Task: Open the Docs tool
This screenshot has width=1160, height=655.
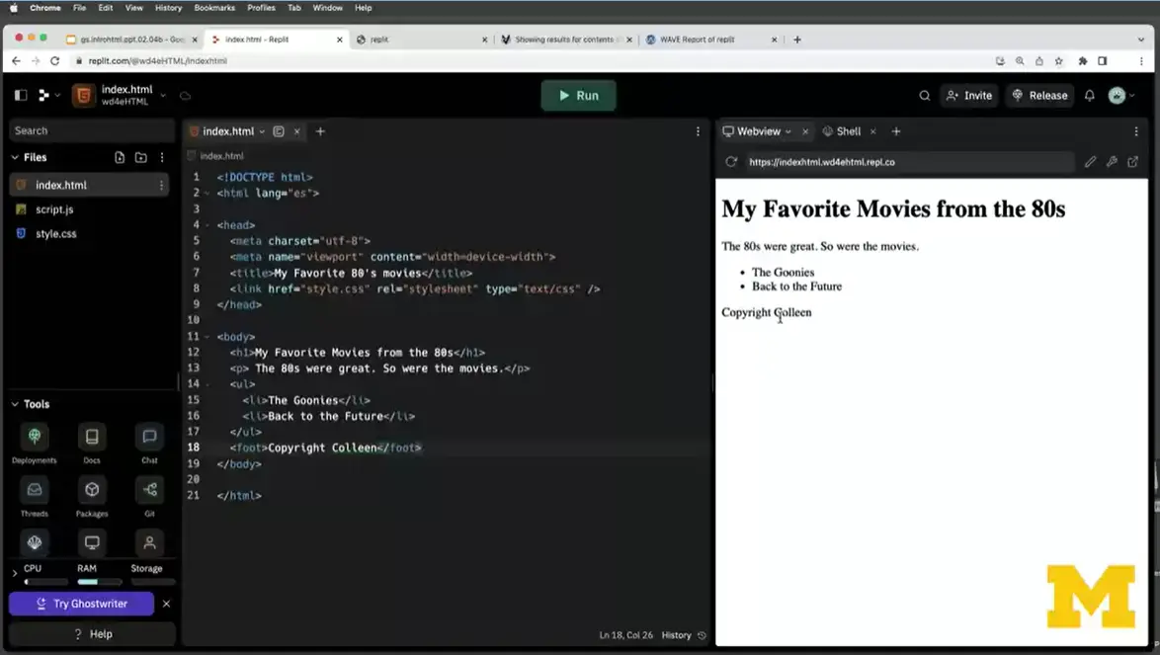Action: click(92, 436)
